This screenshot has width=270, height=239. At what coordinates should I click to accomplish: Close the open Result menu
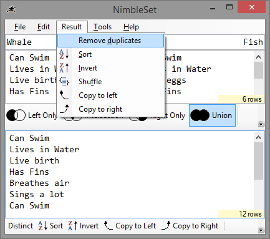click(x=72, y=27)
